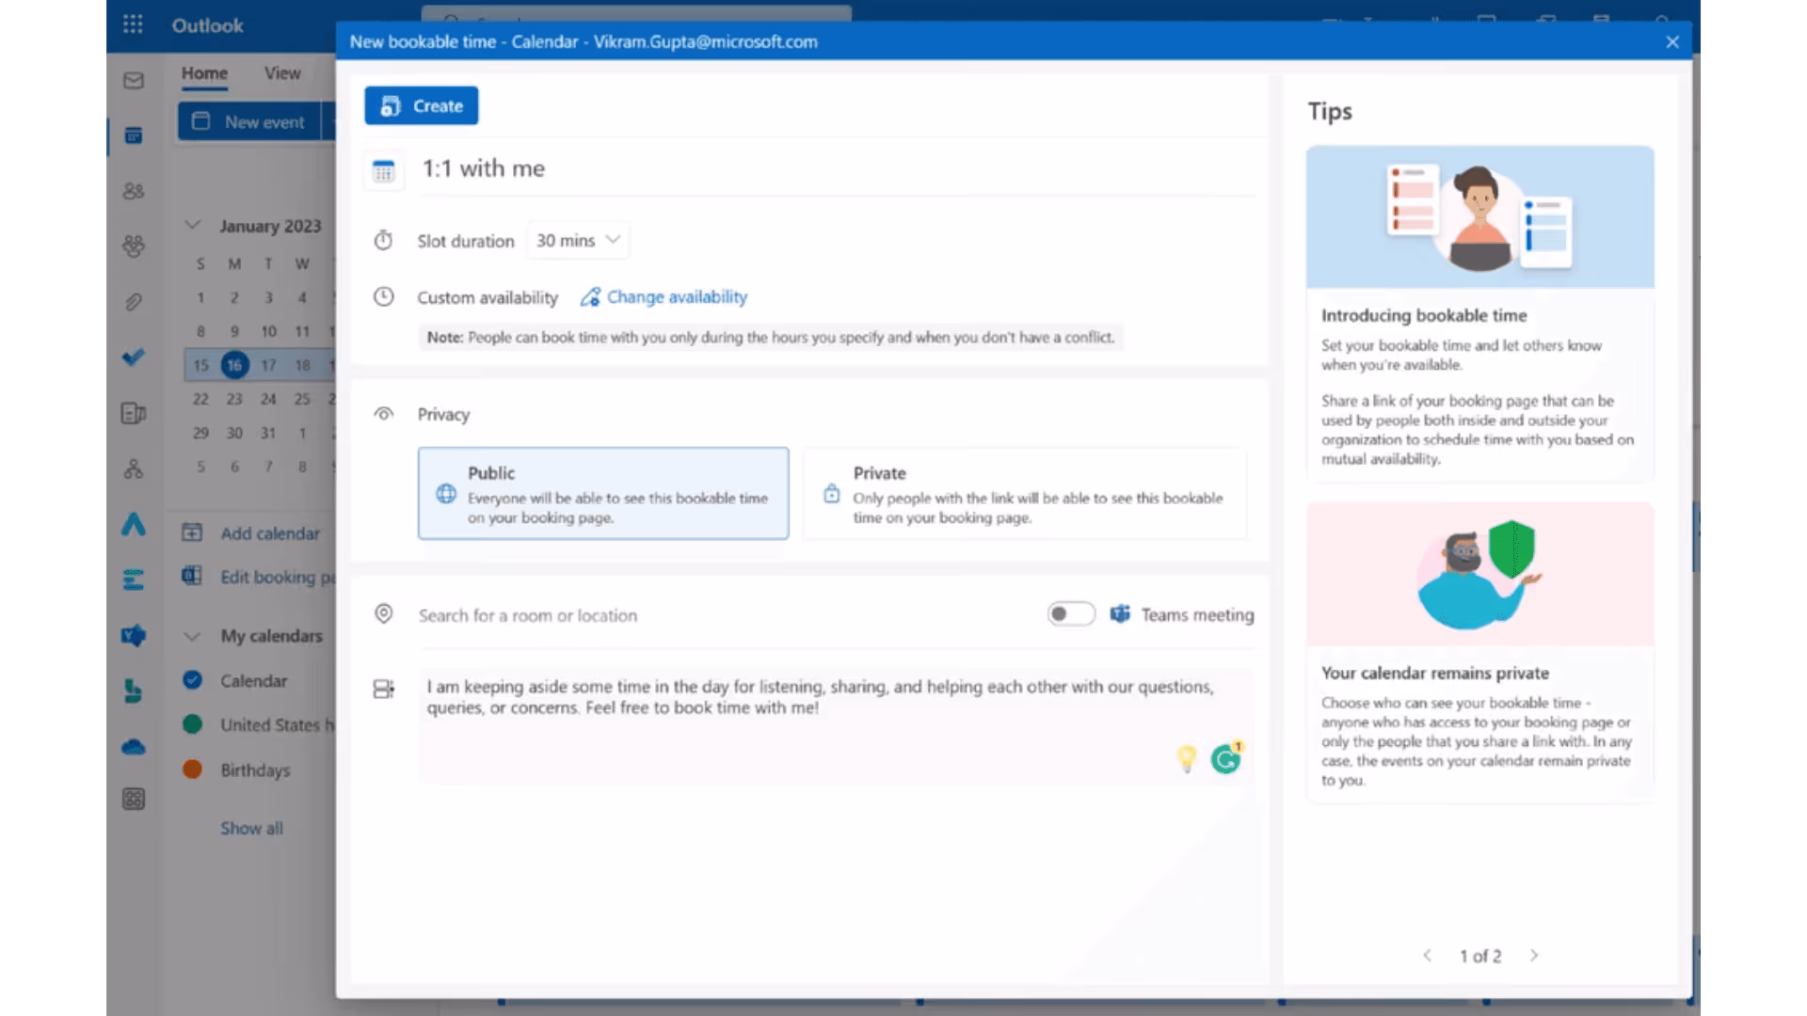Click the location pin icon

pos(384,614)
